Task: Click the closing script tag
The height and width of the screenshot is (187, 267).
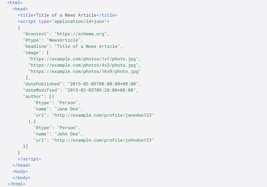Action: coord(29,159)
